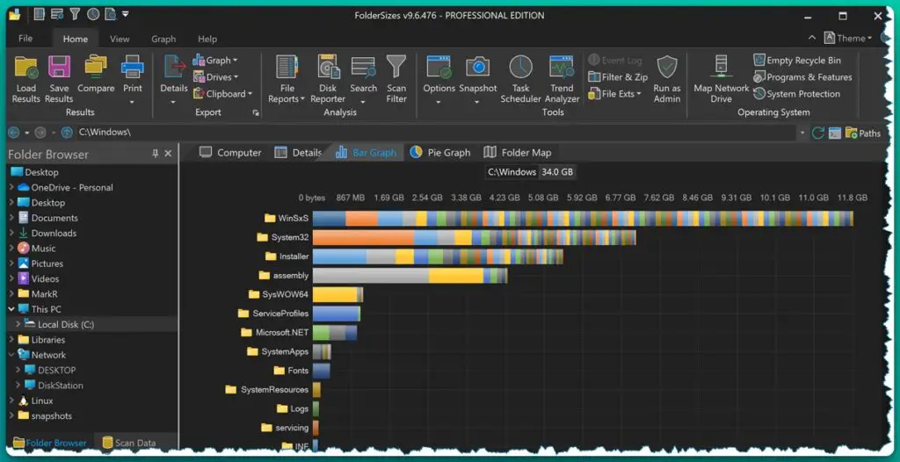Click Map Network Drive icon
This screenshot has height=462, width=900.
click(721, 69)
